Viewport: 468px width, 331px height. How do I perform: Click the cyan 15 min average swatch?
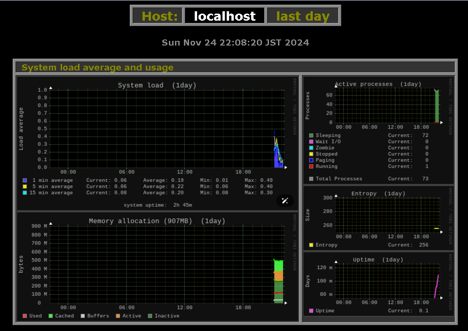coord(25,193)
